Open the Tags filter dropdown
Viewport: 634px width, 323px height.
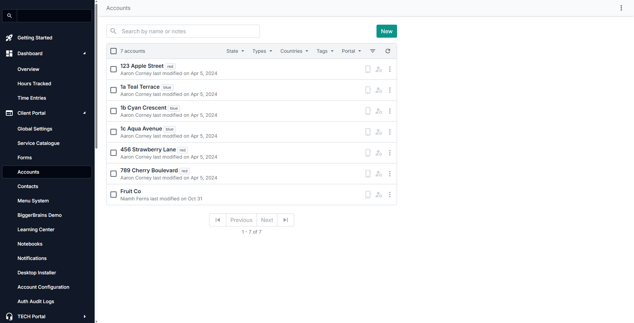(325, 51)
